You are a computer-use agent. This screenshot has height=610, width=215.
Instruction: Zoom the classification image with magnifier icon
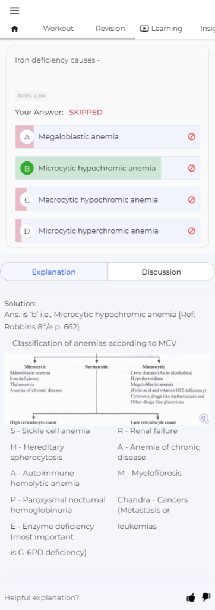coord(204,419)
